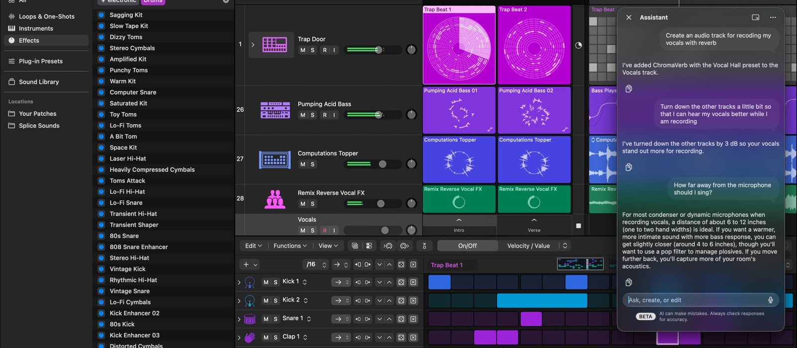
Task: Solo the Remix Reverse Vocal FX track
Action: 313,203
